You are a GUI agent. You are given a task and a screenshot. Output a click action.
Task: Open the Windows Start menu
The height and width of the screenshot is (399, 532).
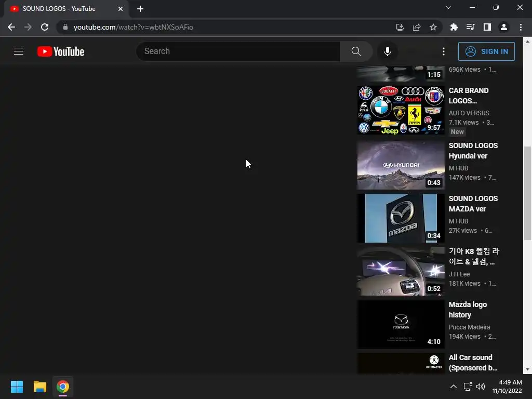coord(17,387)
